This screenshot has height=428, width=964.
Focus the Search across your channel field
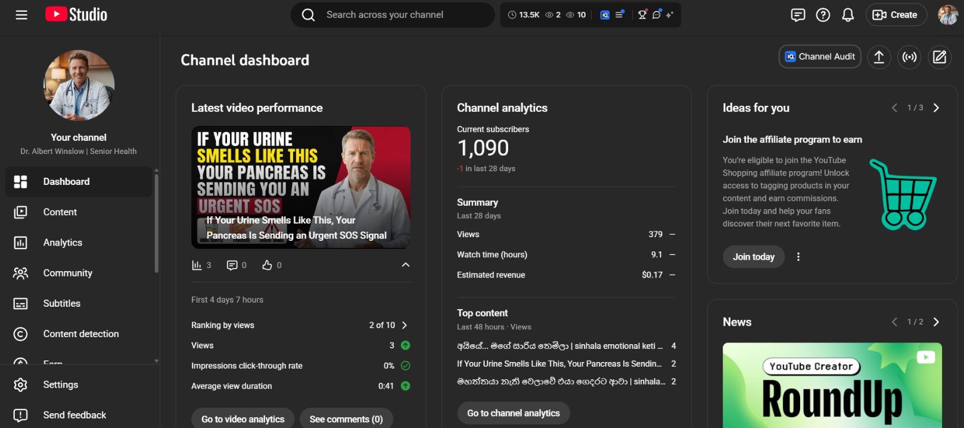point(393,15)
